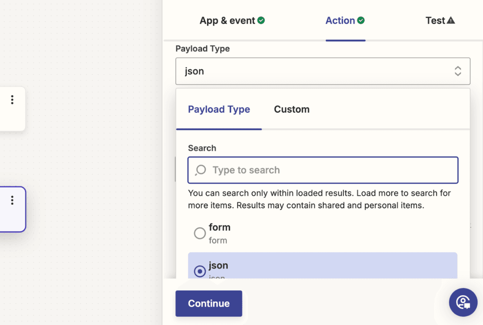Select the form radio option

pyautogui.click(x=200, y=233)
